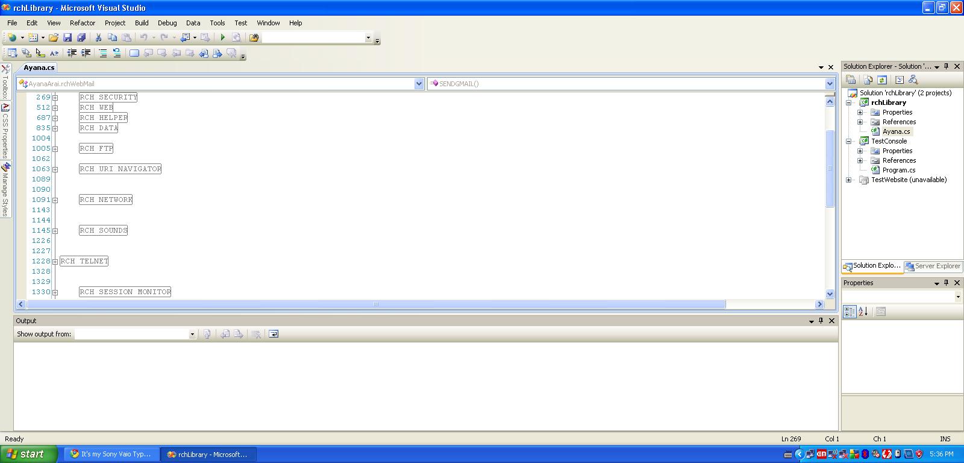Open the File menu
The width and height of the screenshot is (964, 463).
point(12,23)
